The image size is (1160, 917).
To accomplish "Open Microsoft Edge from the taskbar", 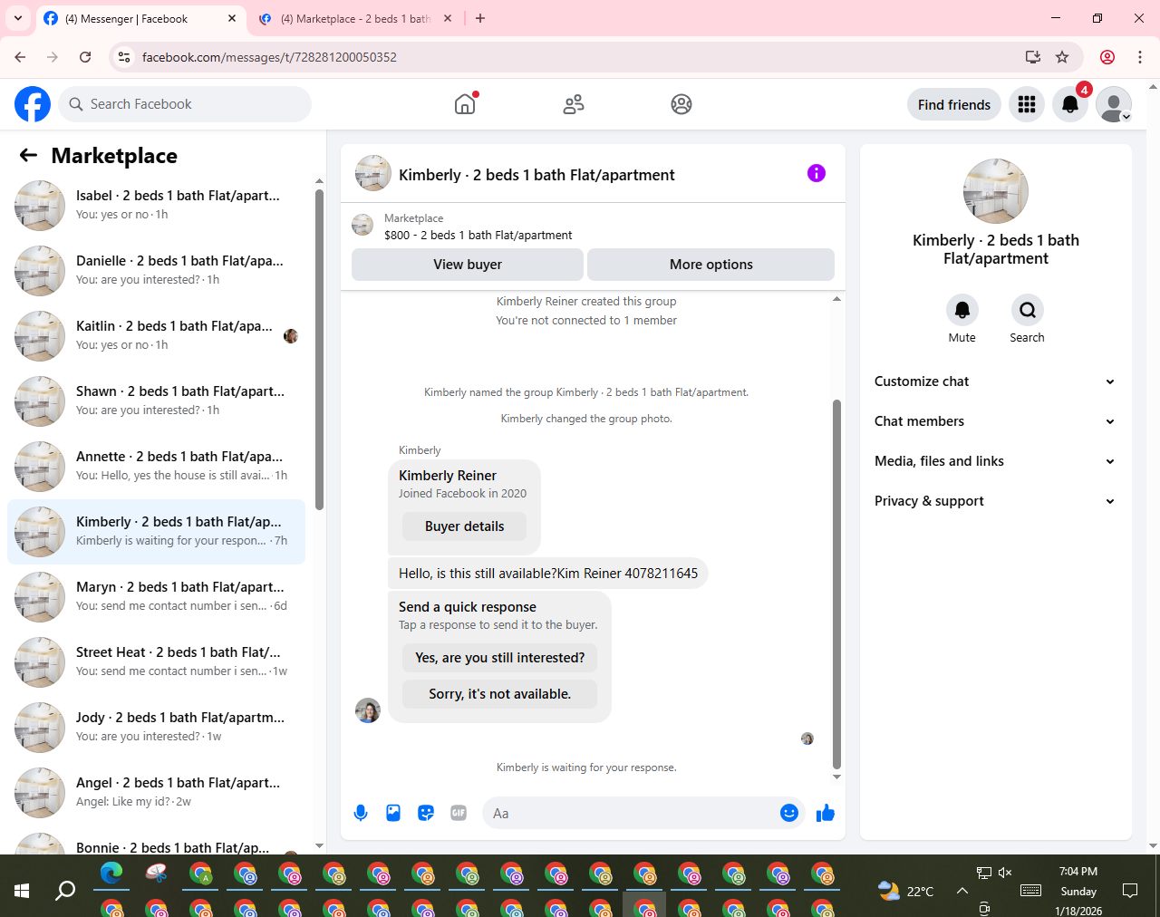I will [111, 874].
